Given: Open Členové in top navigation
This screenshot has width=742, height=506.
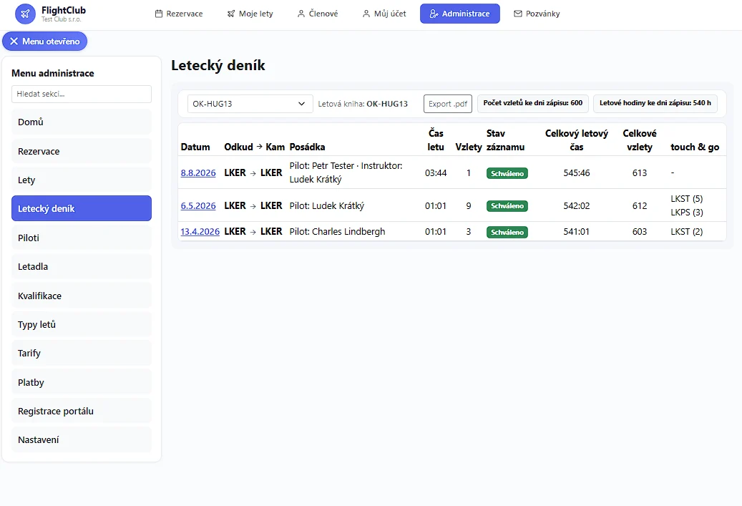Looking at the screenshot, I should click(x=318, y=14).
